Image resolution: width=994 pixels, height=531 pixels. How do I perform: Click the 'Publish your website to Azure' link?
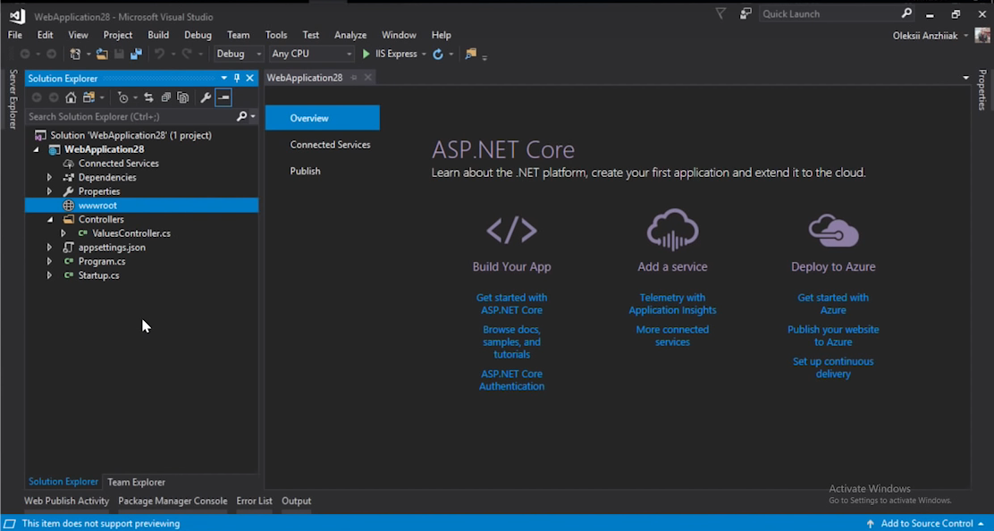(x=833, y=335)
